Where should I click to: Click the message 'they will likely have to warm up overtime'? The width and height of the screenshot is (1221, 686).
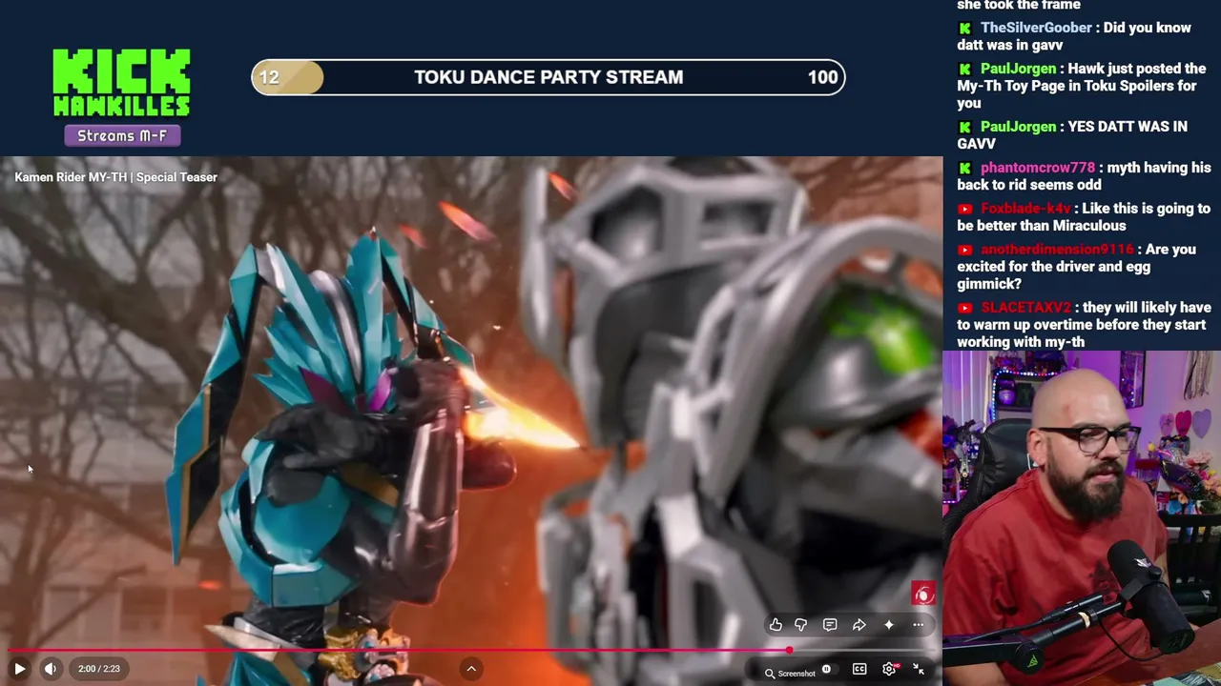[x=1085, y=325]
